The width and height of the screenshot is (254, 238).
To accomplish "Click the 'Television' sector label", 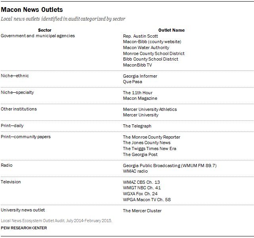I will point(11,182).
